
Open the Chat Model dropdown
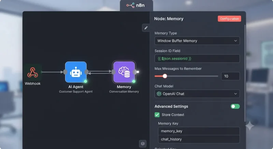[x=197, y=94]
